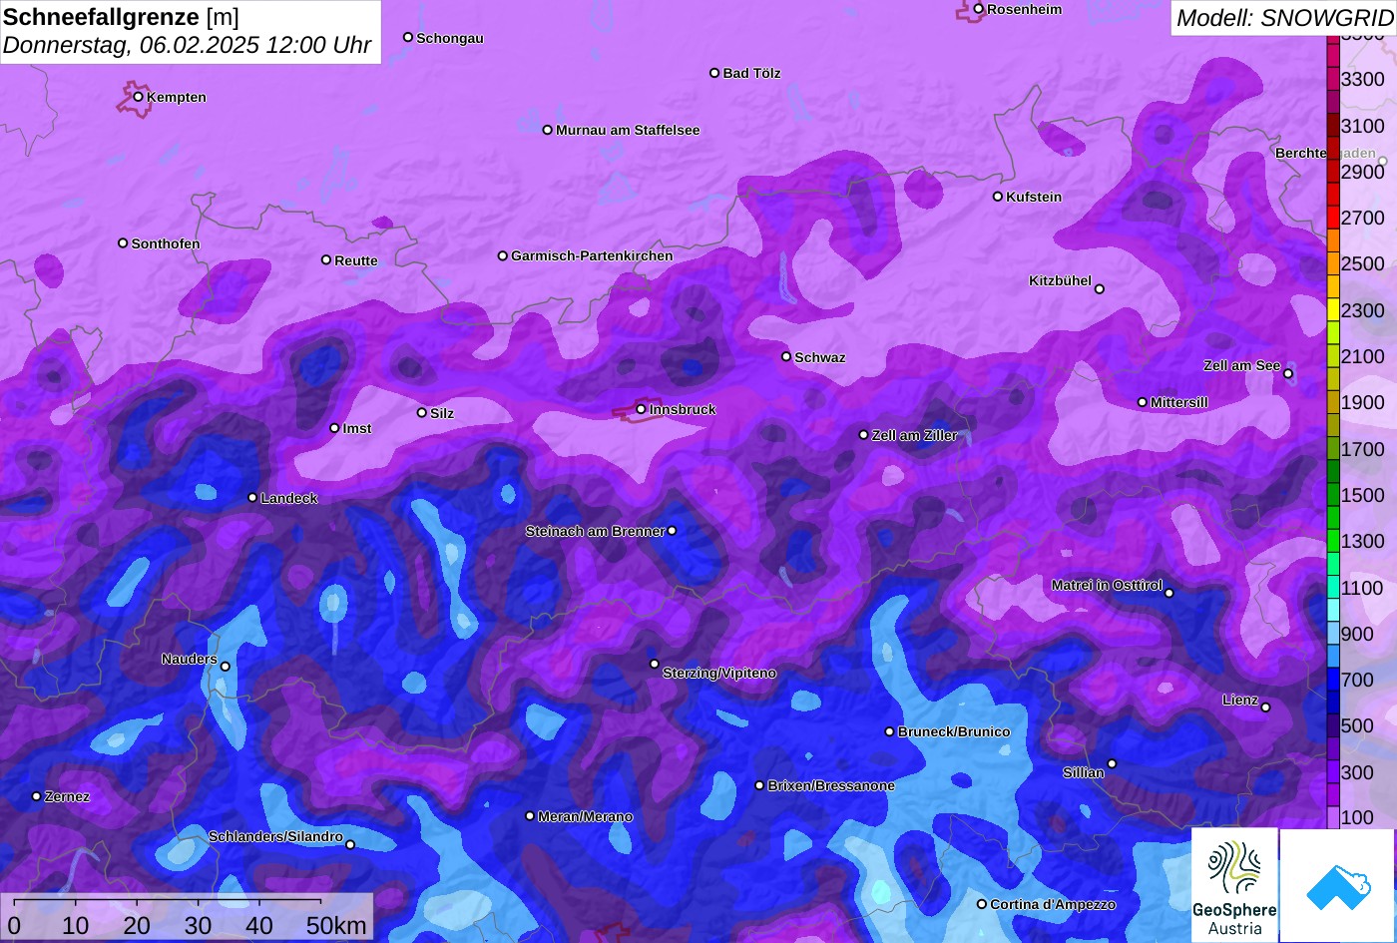The width and height of the screenshot is (1397, 943).
Task: Click the Berchtesgaden label
Action: [1325, 153]
